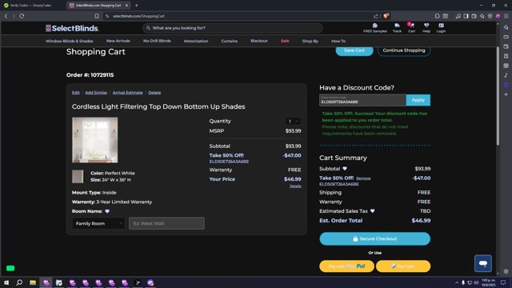Open the Track order icon
This screenshot has height=288, width=512.
tap(397, 28)
